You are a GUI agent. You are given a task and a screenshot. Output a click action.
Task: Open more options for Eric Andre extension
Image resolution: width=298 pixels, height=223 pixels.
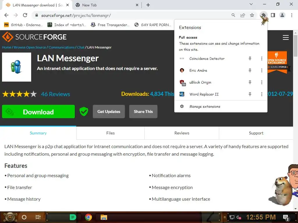click(x=262, y=71)
